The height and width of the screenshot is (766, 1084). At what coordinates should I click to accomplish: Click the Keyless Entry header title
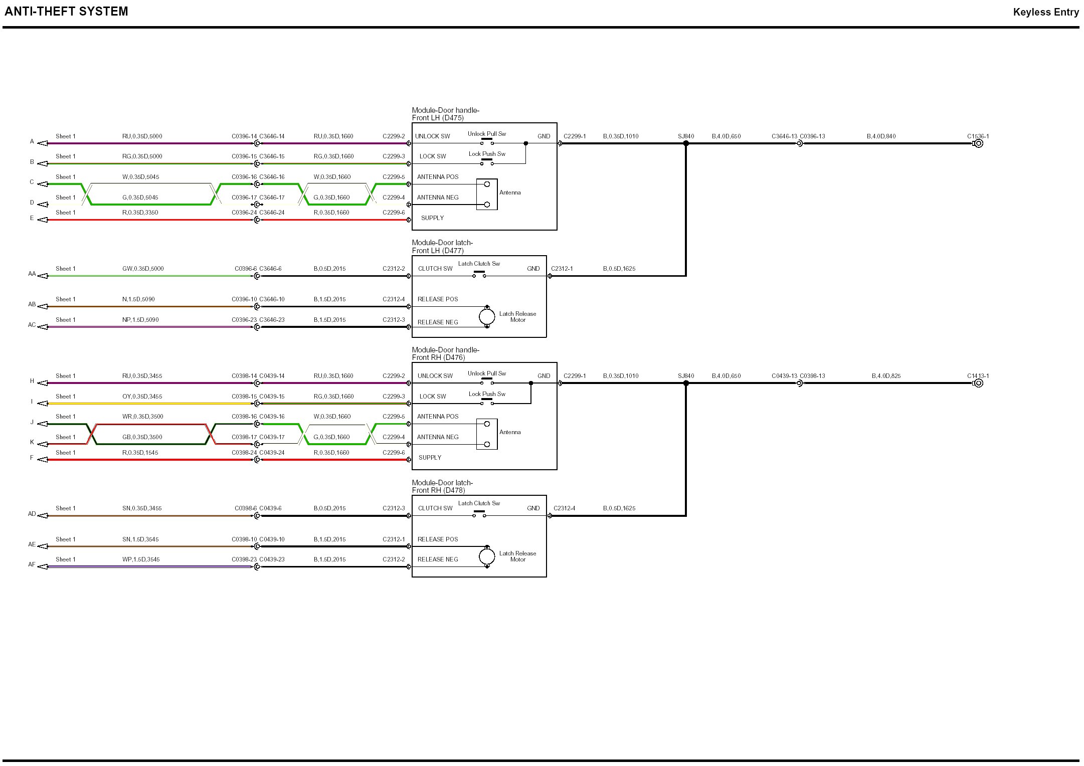coord(1045,12)
